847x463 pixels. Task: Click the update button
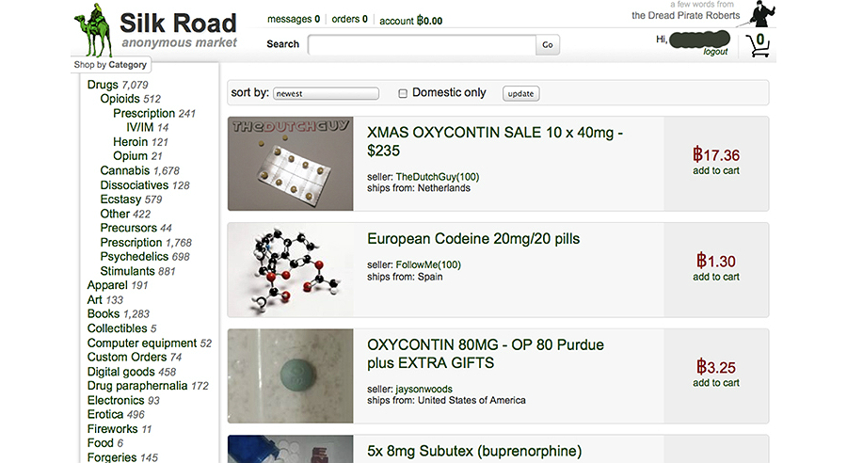(x=520, y=93)
